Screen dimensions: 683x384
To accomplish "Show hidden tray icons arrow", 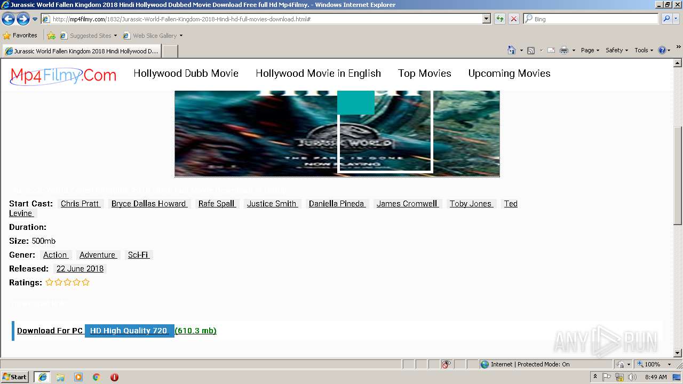I will click(x=595, y=377).
